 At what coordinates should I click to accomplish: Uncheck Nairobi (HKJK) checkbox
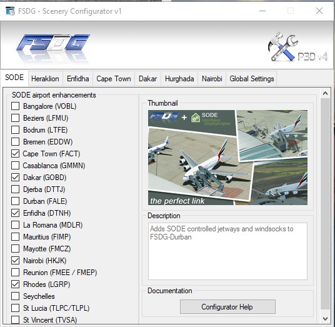[x=16, y=260]
